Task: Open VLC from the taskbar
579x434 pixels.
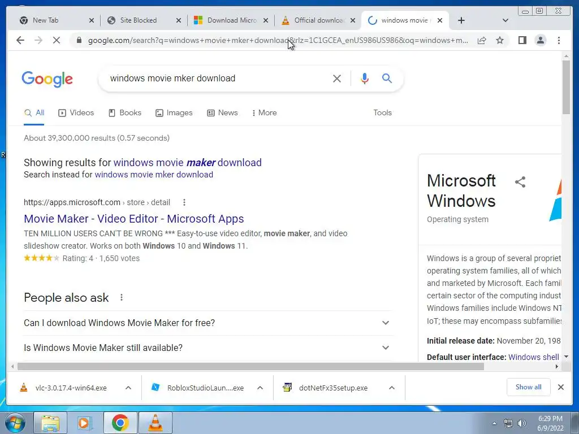Action: [x=155, y=423]
